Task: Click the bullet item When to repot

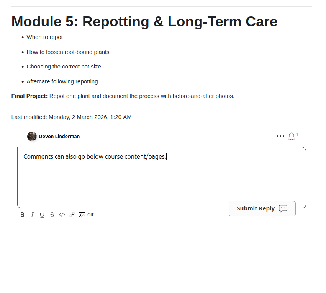Action: point(44,37)
